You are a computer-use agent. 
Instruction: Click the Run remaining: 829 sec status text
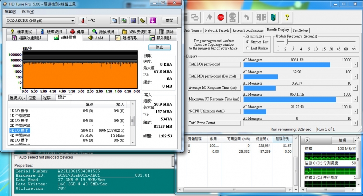pyautogui.click(x=290, y=129)
